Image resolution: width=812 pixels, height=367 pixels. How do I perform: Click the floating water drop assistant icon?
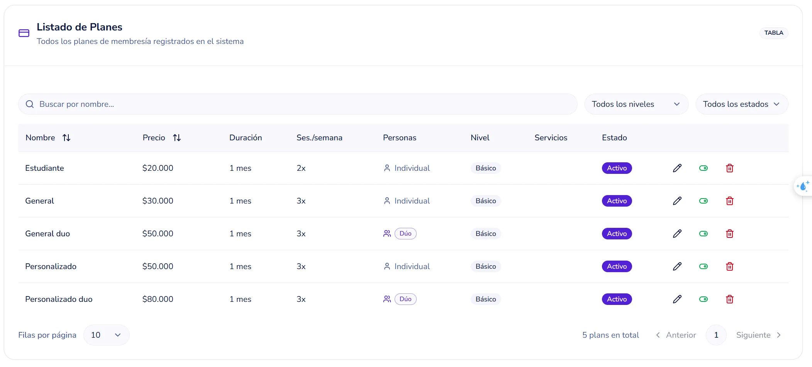[x=803, y=186]
